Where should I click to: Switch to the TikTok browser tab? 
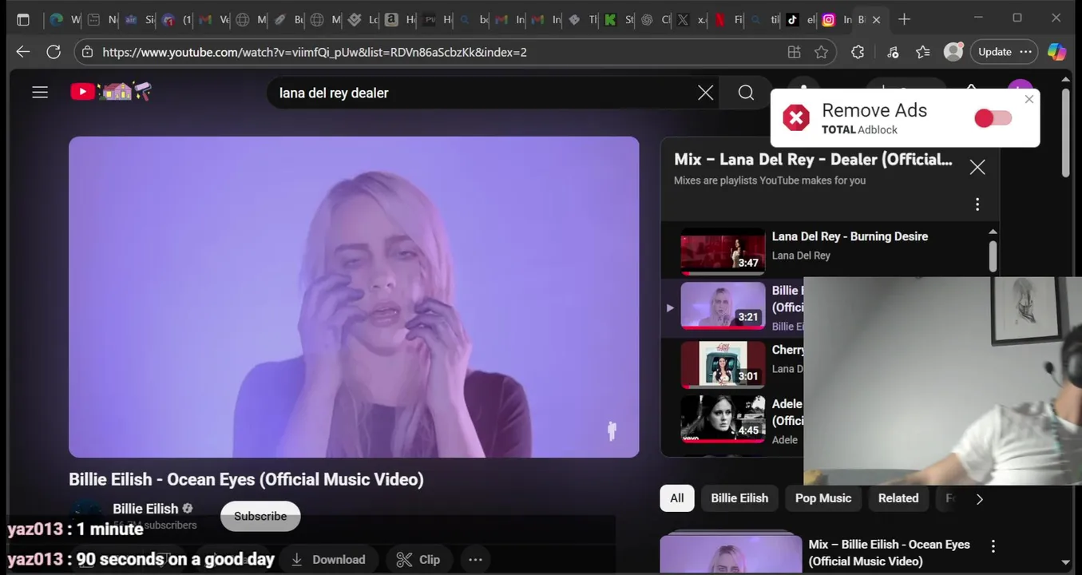pos(799,20)
